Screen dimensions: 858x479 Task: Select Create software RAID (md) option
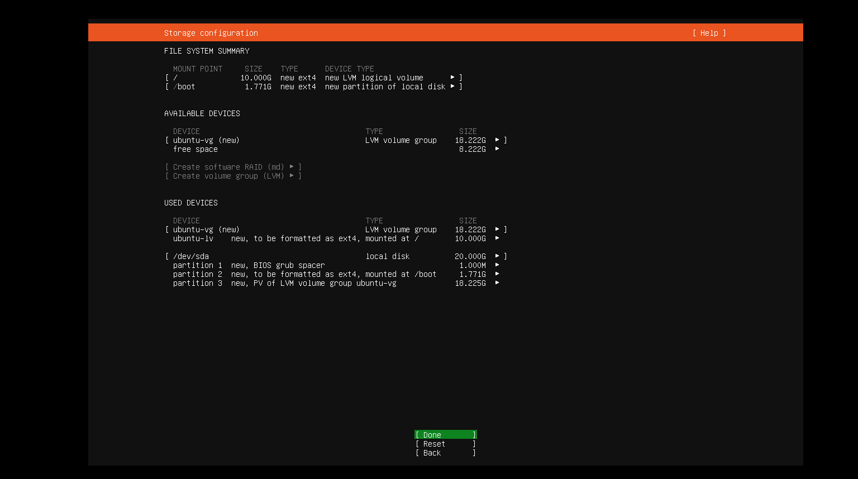(x=233, y=167)
